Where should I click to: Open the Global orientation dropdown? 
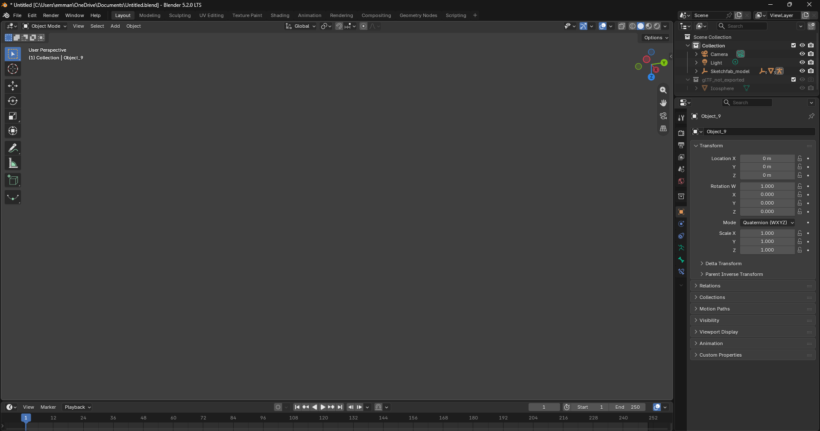(x=301, y=26)
